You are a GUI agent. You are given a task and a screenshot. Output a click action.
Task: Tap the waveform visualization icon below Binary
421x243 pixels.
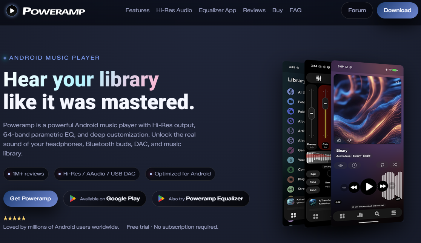340,165
